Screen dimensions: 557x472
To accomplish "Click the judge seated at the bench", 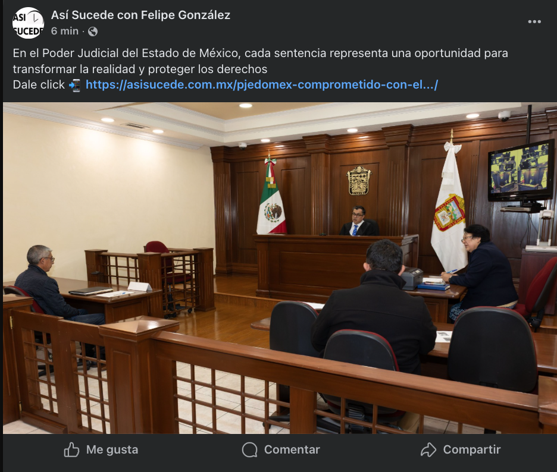I will pyautogui.click(x=359, y=221).
